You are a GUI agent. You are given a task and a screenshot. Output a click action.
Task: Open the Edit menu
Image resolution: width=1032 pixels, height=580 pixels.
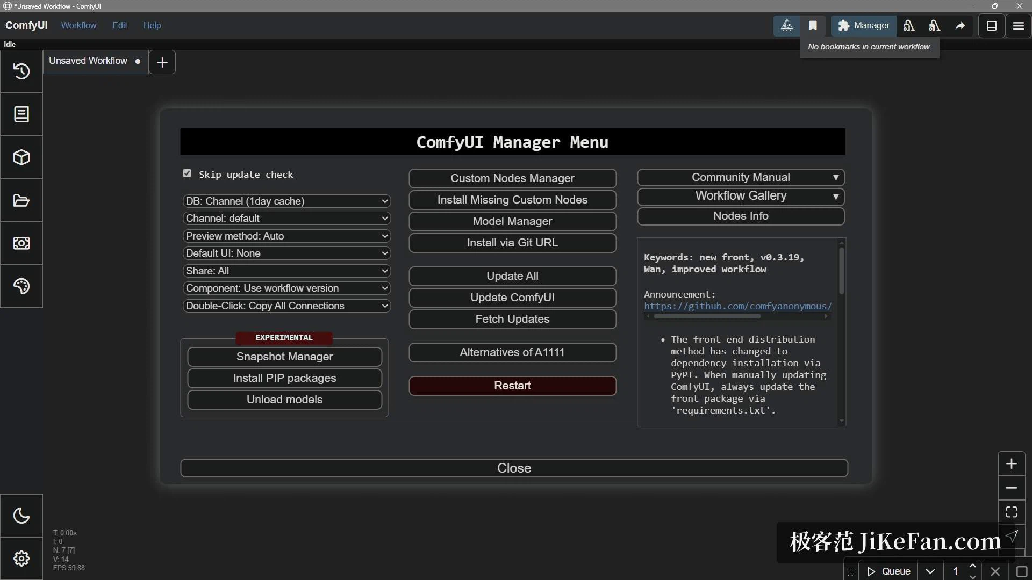click(120, 25)
